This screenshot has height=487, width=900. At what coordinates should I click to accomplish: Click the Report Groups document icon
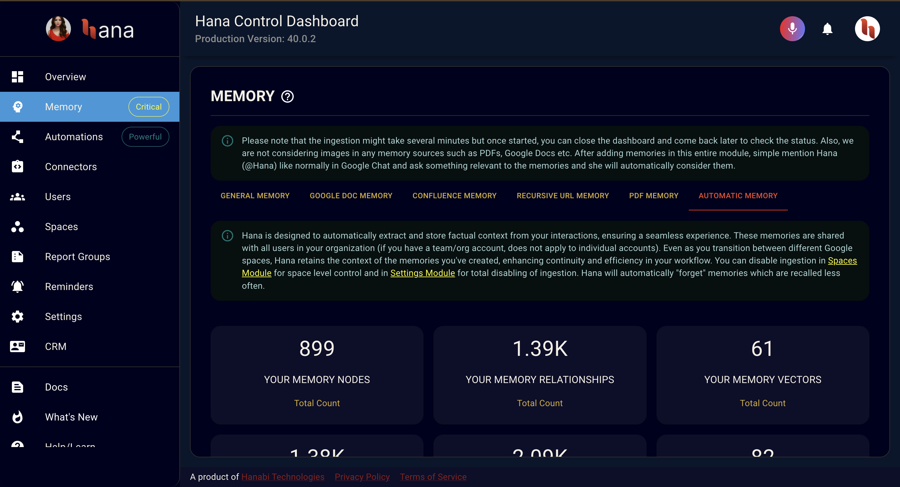(17, 257)
